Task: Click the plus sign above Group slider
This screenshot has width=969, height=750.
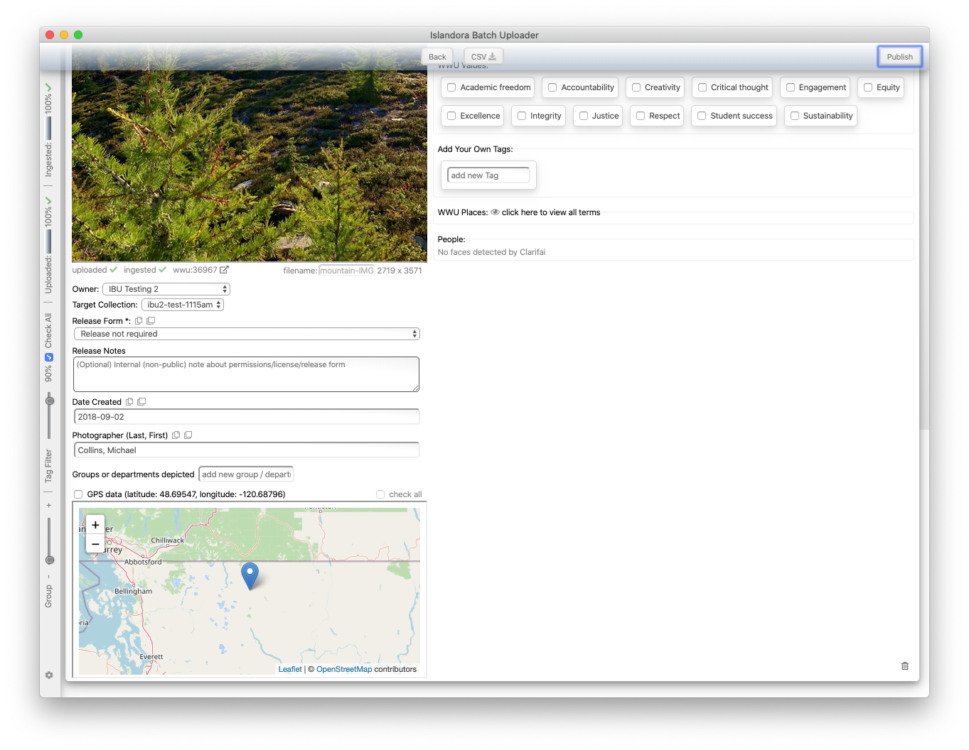Action: [x=49, y=506]
